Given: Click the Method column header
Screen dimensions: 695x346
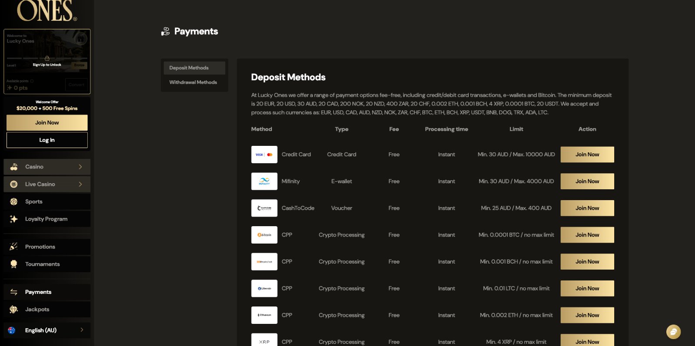Looking at the screenshot, I should [261, 129].
